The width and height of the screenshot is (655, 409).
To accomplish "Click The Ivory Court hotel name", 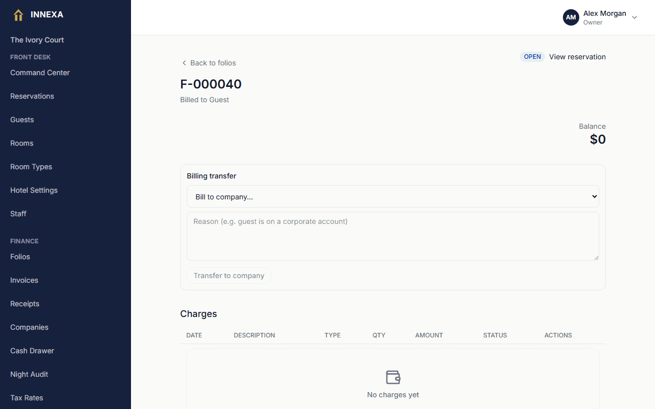I will [x=37, y=40].
